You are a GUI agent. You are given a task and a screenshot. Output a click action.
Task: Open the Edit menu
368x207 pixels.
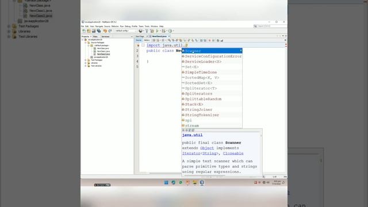[x=87, y=26]
